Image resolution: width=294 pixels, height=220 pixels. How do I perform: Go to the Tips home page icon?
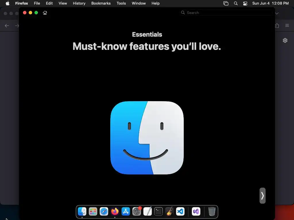click(45, 13)
